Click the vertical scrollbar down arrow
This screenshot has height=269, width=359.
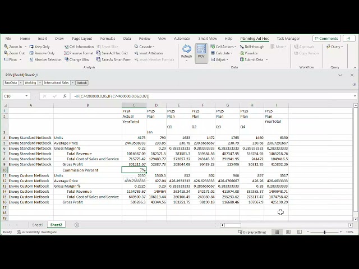pyautogui.click(x=356, y=219)
